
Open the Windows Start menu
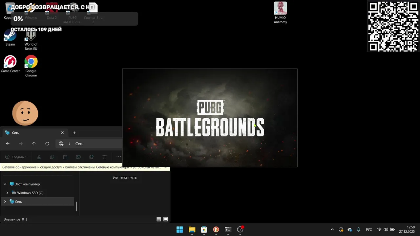pos(180,229)
